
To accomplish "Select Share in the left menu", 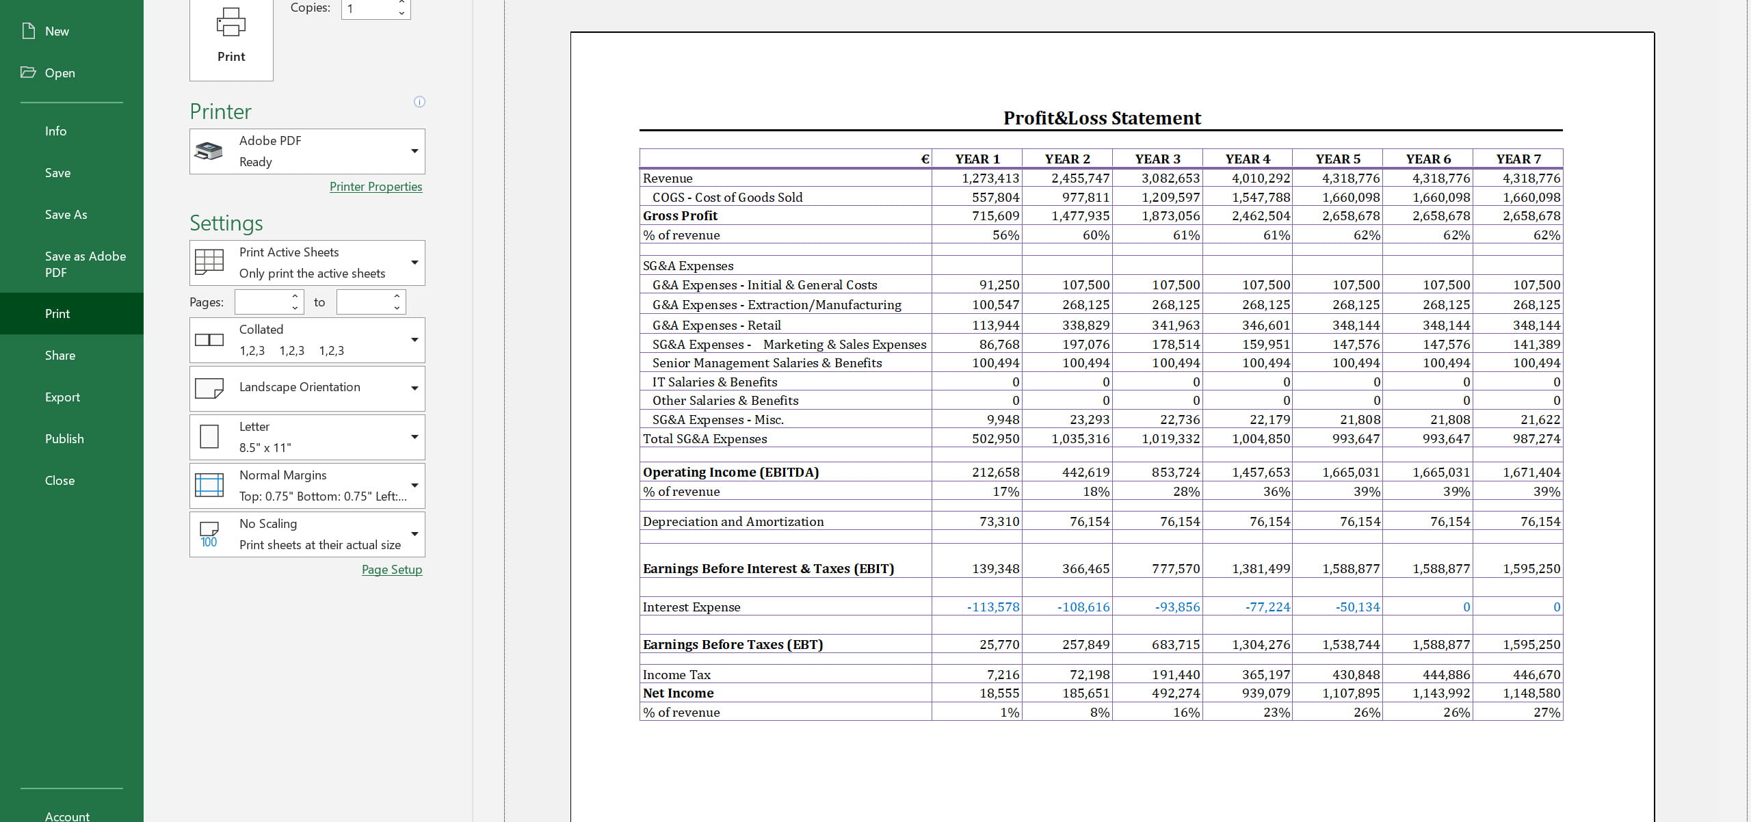I will tap(60, 355).
